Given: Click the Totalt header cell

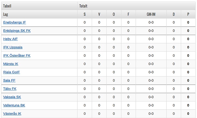Looking at the screenshot, I should pos(83,6).
